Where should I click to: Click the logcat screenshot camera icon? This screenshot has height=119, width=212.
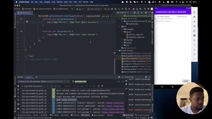[18, 109]
